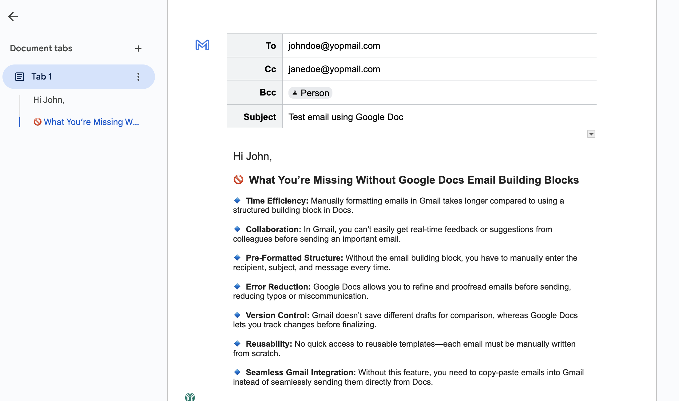679x401 pixels.
Task: Click the blue diamond icon before Reusability
Action: 237,344
